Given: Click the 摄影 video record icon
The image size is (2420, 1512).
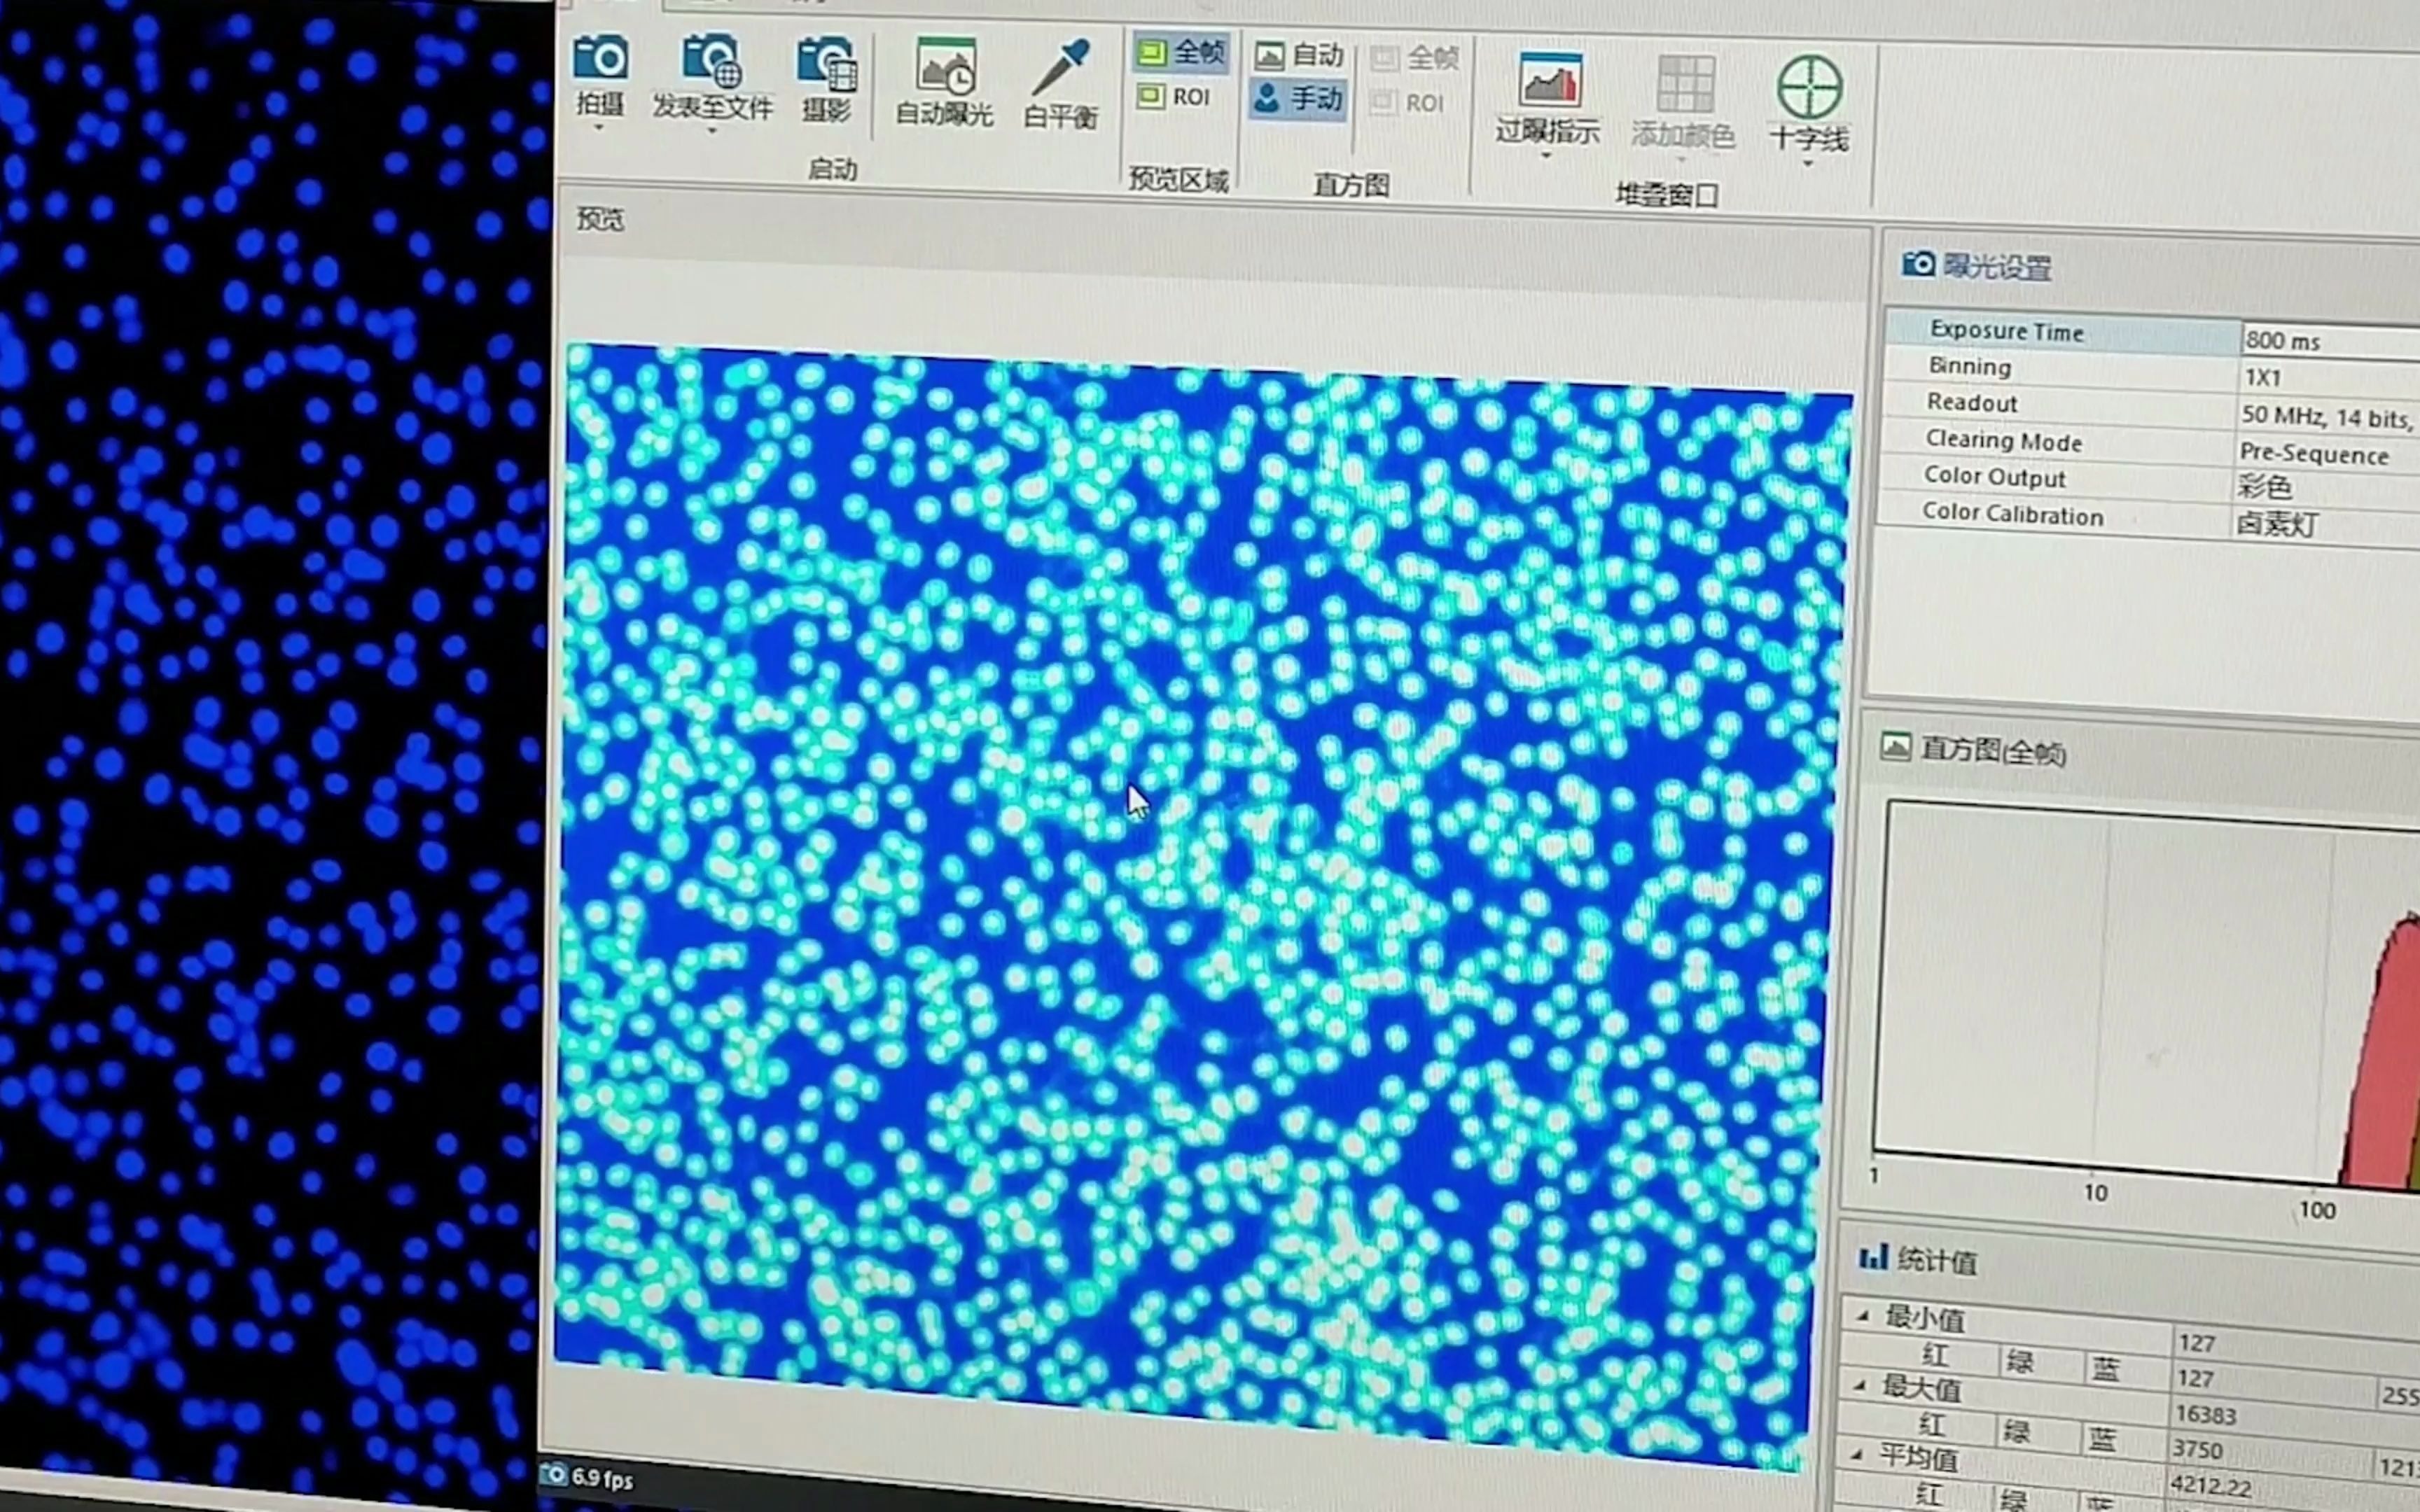Looking at the screenshot, I should [827, 64].
